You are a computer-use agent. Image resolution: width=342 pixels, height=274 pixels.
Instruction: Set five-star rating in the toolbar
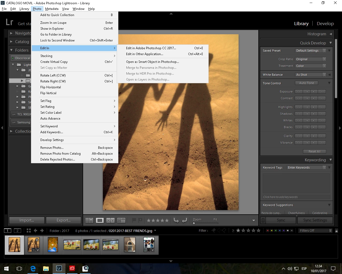pos(167,220)
